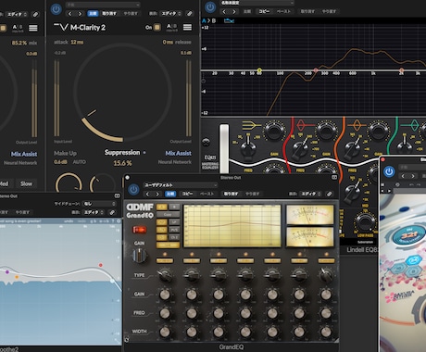Click the 比較 compare button in M-Clarity 2
Screen dimensions: 426x352
coord(93,14)
